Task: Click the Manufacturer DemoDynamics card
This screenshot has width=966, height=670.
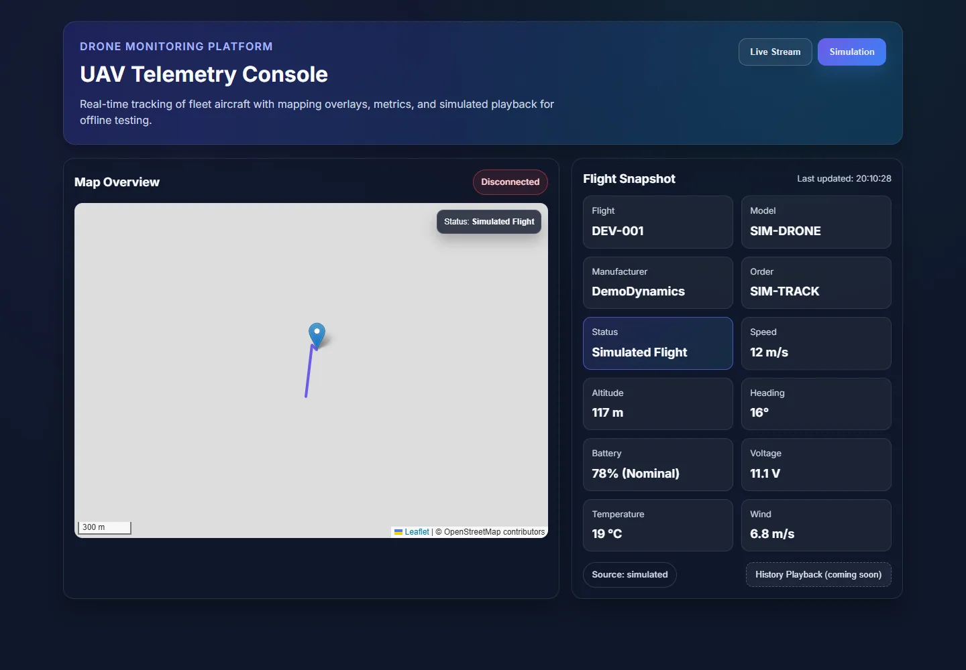Action: (658, 283)
